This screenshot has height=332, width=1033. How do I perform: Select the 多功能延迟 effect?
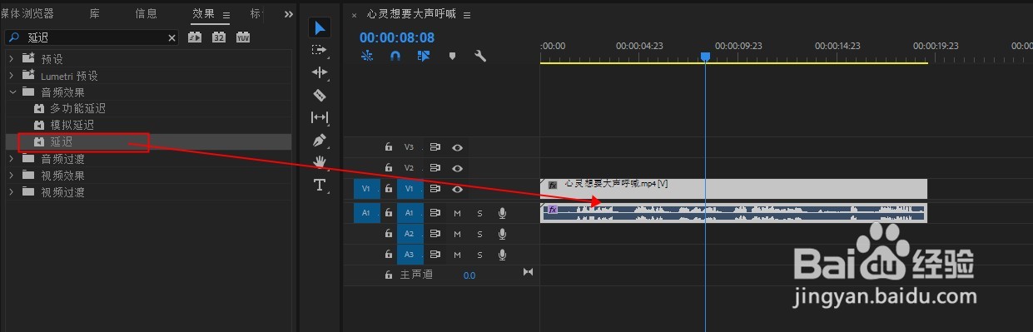coord(77,109)
